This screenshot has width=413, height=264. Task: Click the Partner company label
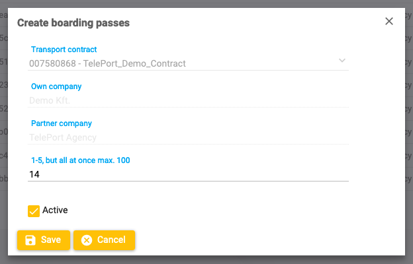click(x=62, y=123)
